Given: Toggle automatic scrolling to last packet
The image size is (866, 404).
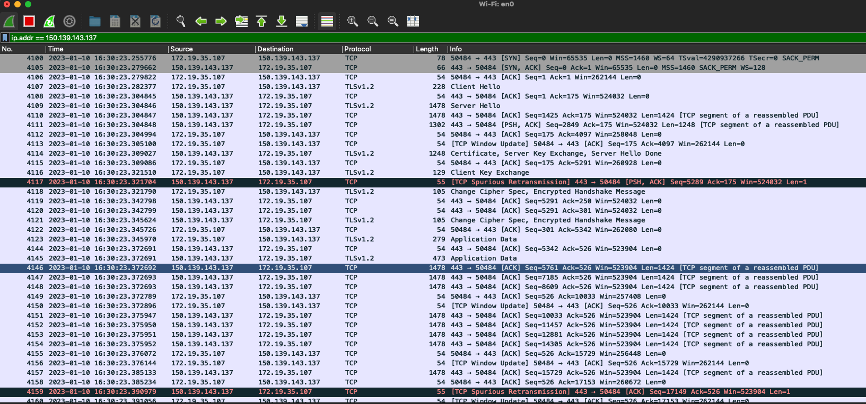Looking at the screenshot, I should coord(302,21).
